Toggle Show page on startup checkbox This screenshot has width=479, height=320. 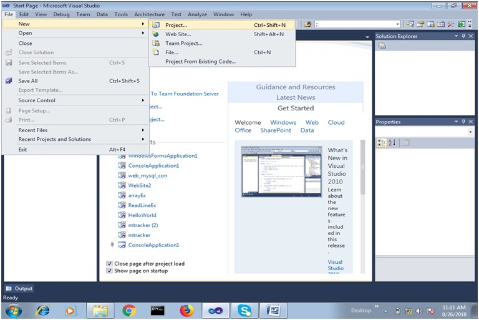(109, 271)
